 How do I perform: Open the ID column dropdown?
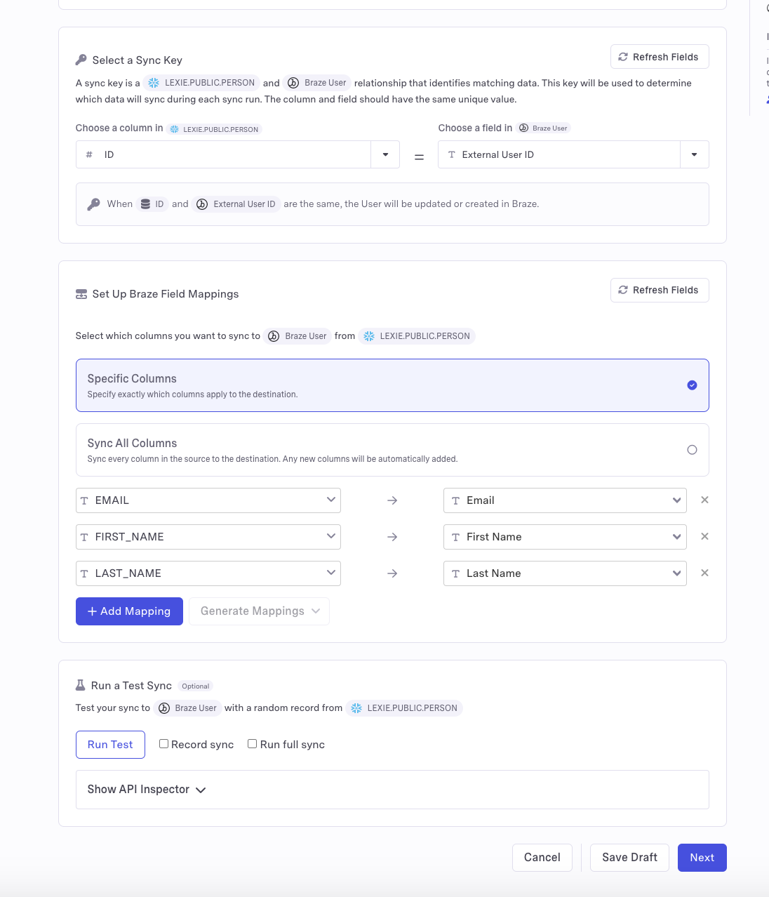[x=385, y=154]
